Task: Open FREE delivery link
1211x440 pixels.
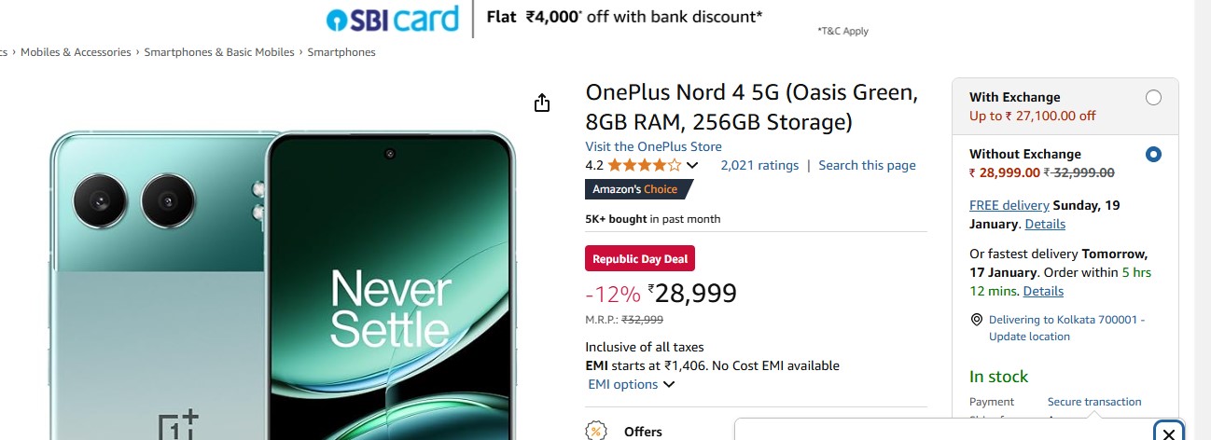Action: coord(1009,205)
